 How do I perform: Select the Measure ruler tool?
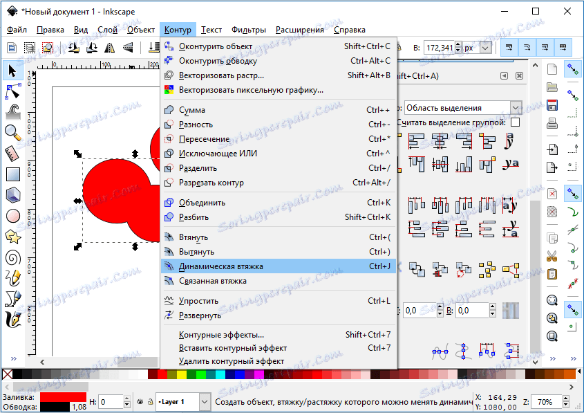click(x=12, y=153)
